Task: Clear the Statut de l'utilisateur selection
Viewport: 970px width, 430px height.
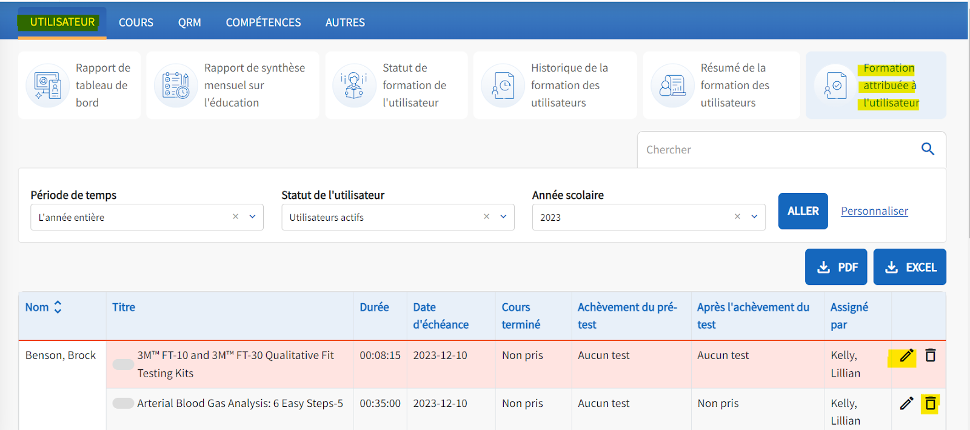Action: coord(486,217)
